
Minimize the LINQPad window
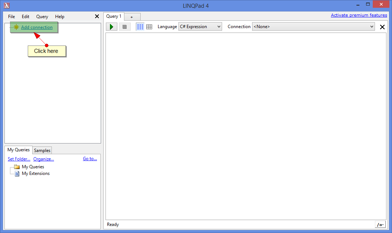coord(358,4)
